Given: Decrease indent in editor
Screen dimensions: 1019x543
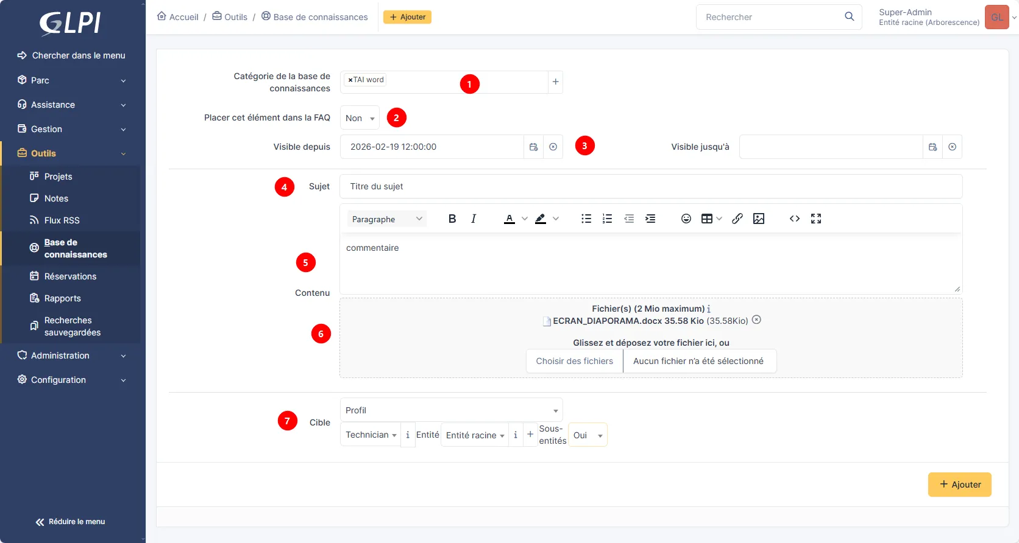Looking at the screenshot, I should tap(629, 219).
